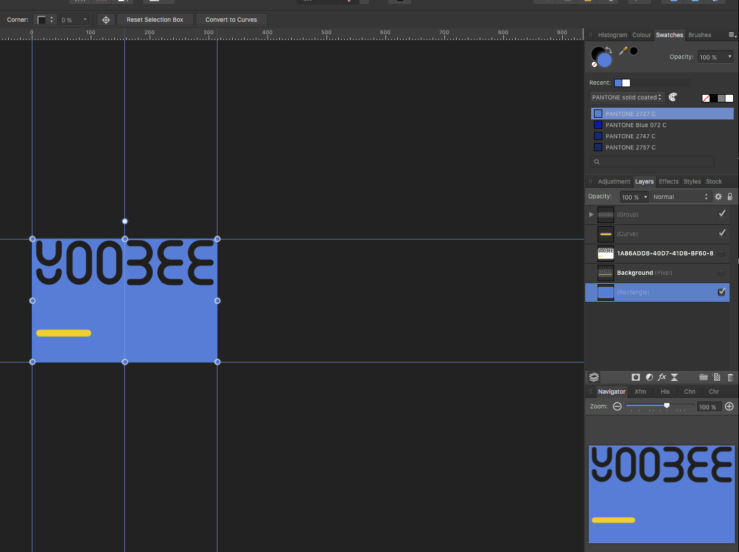739x552 pixels.
Task: Click the search magnifier in swatch search field
Action: click(x=597, y=162)
